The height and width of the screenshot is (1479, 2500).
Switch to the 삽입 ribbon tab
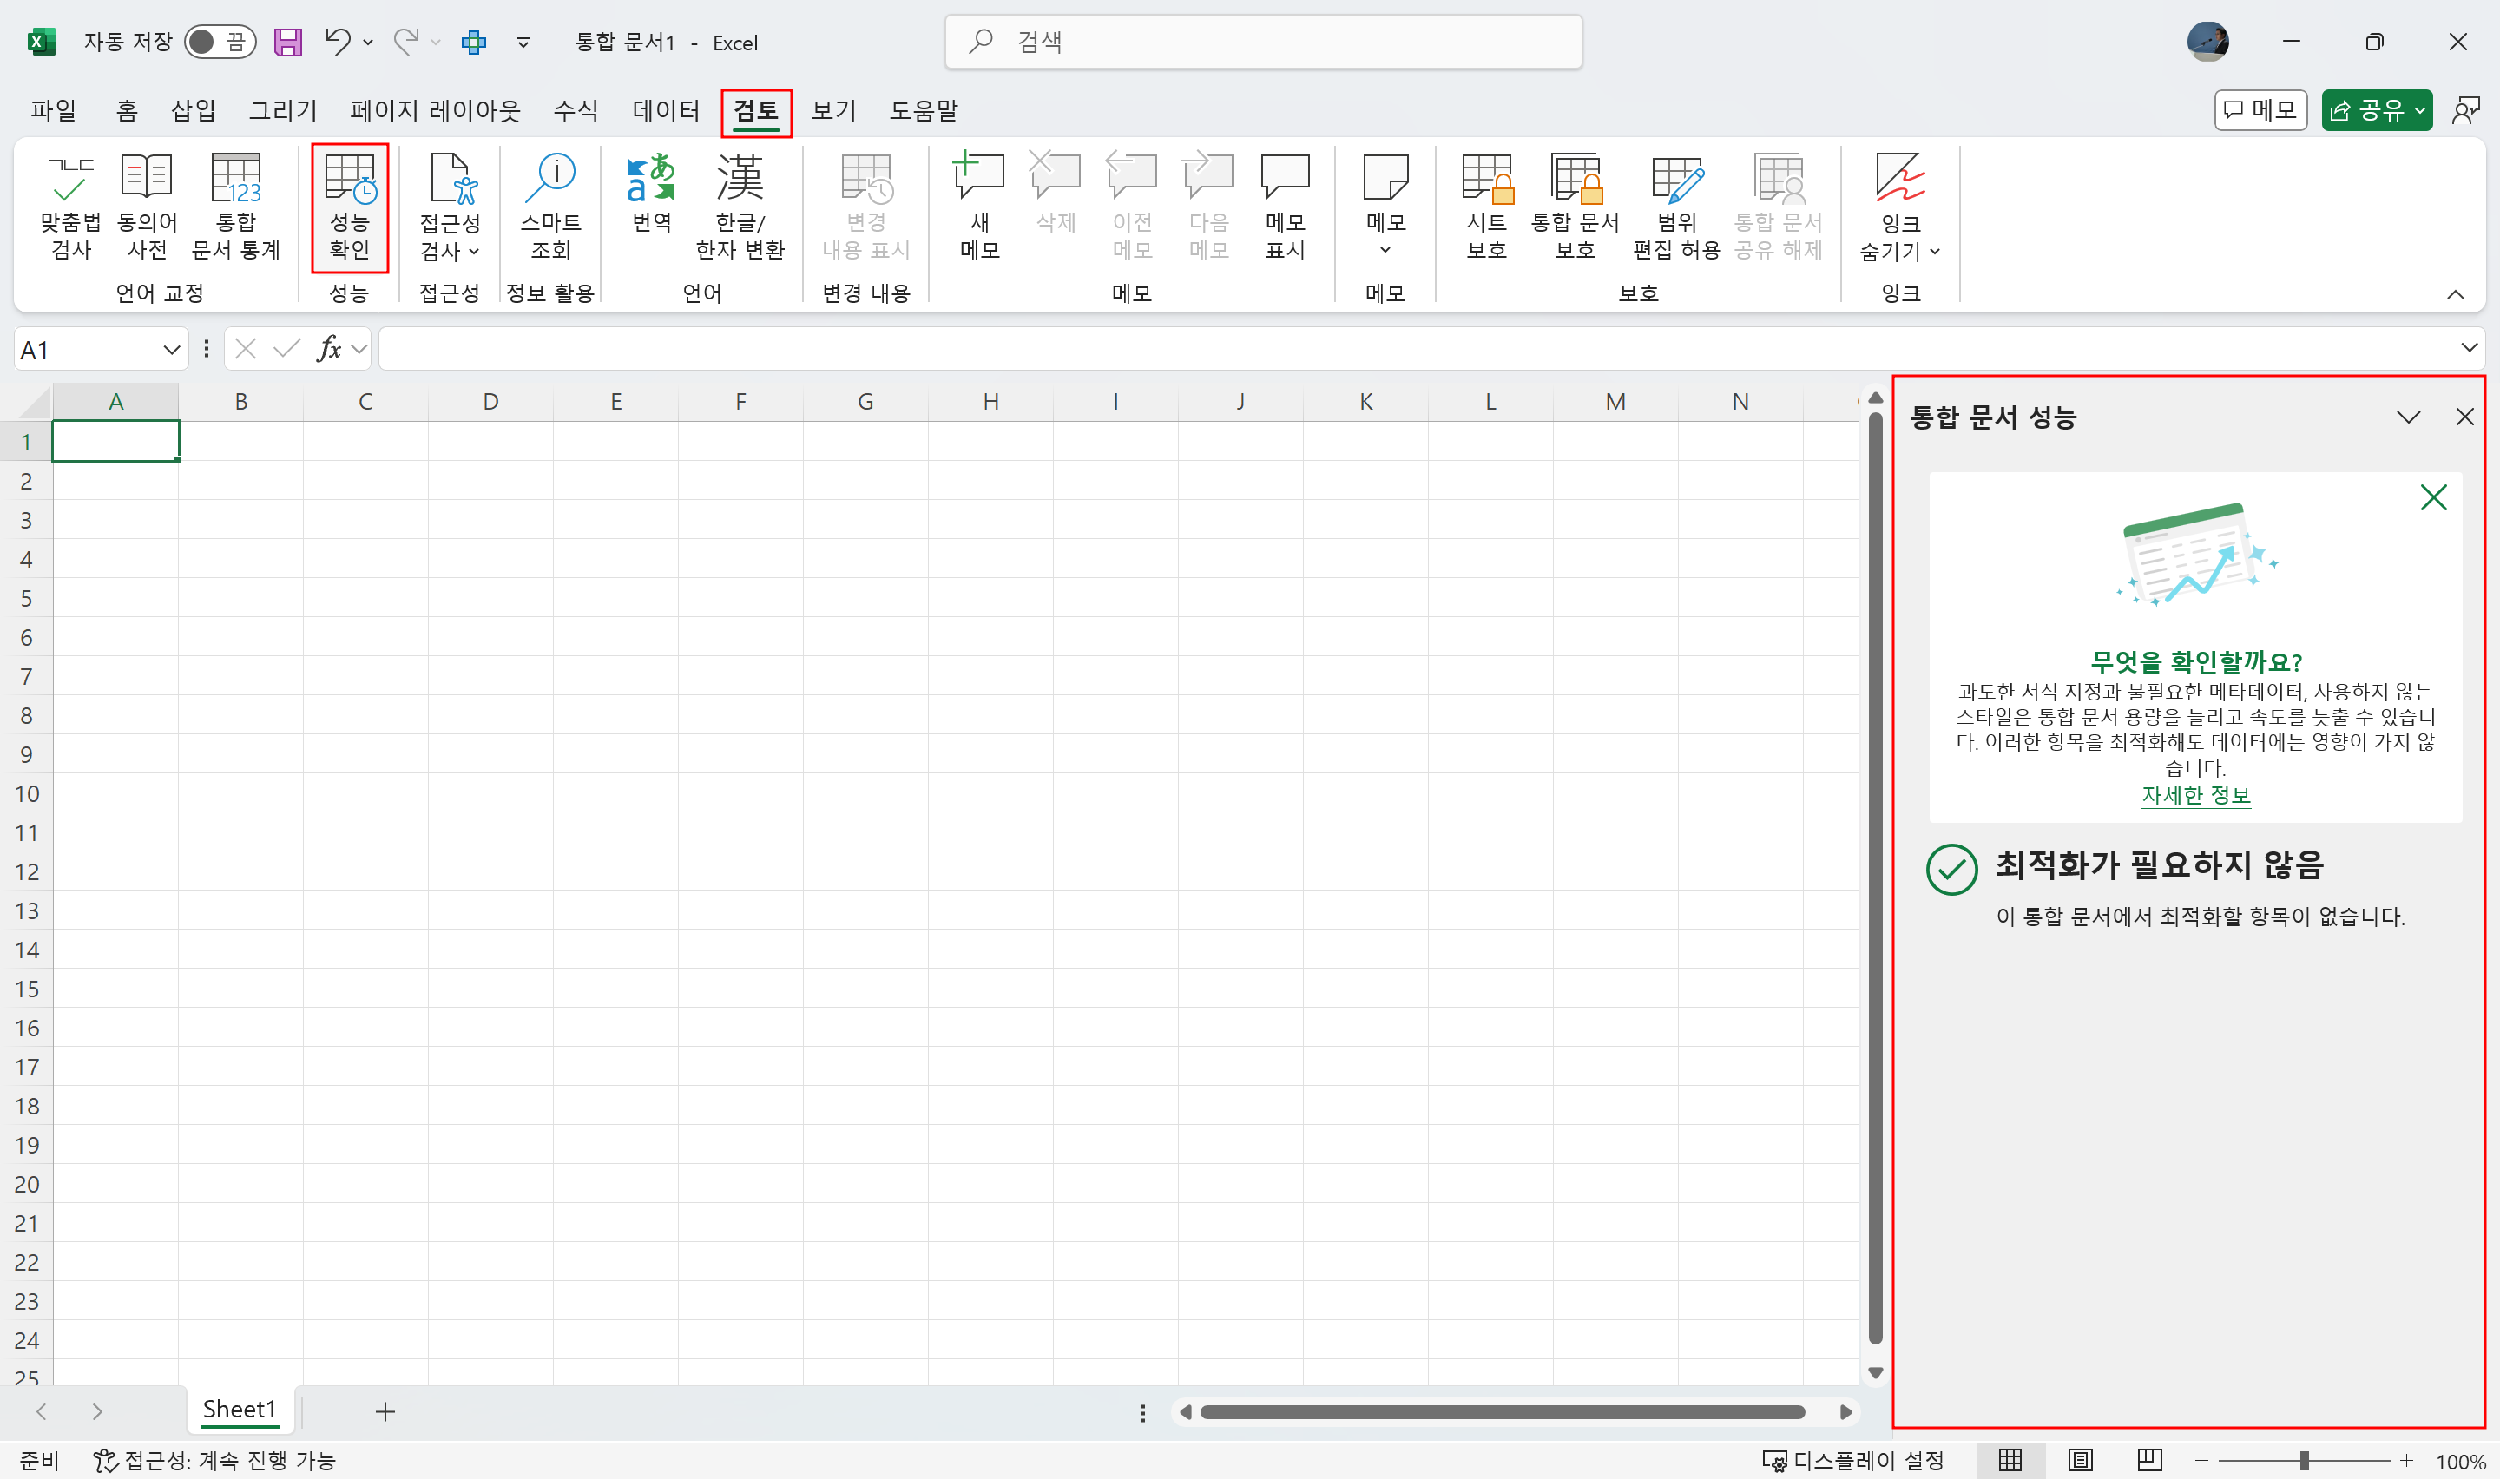point(194,110)
